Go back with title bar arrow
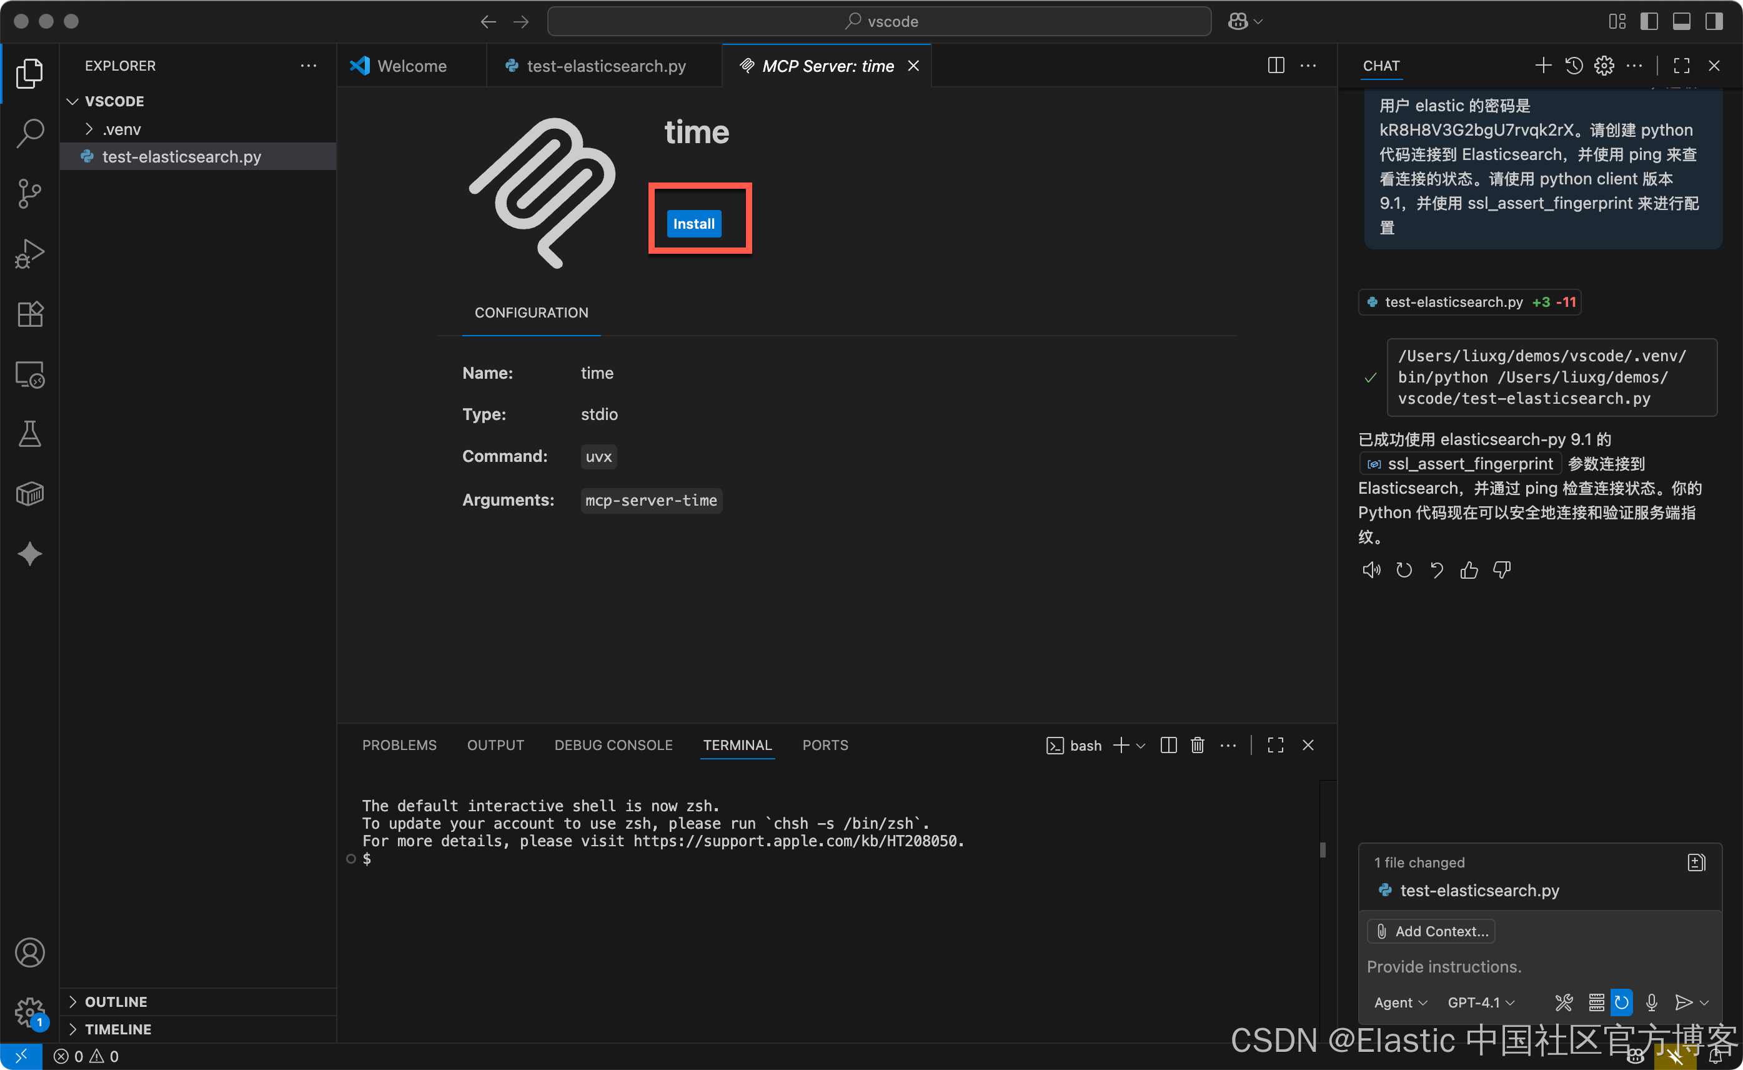1743x1070 pixels. [488, 21]
